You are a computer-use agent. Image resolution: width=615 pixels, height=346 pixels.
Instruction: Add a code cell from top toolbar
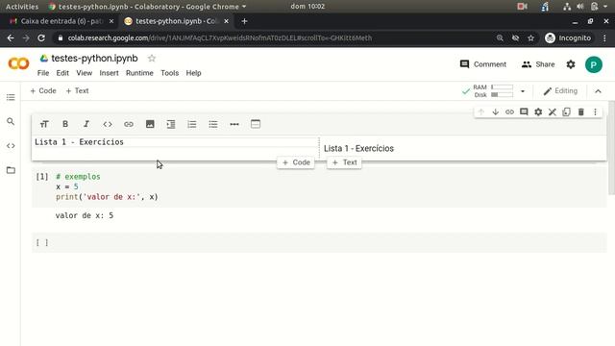click(43, 90)
